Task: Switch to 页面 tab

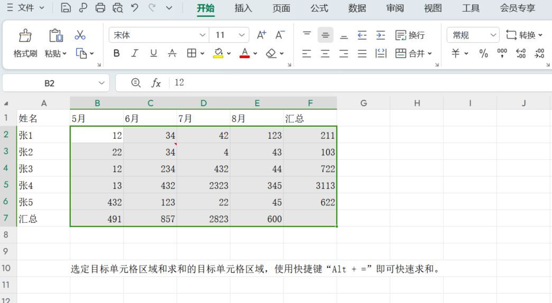Action: tap(281, 8)
